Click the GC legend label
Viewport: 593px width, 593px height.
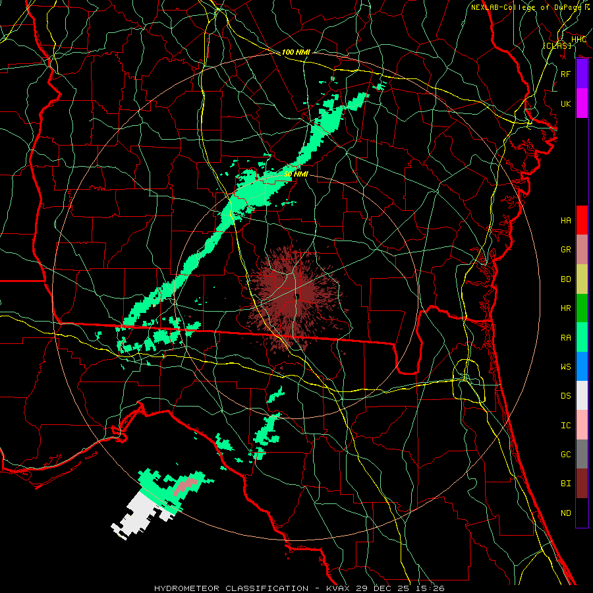point(565,454)
